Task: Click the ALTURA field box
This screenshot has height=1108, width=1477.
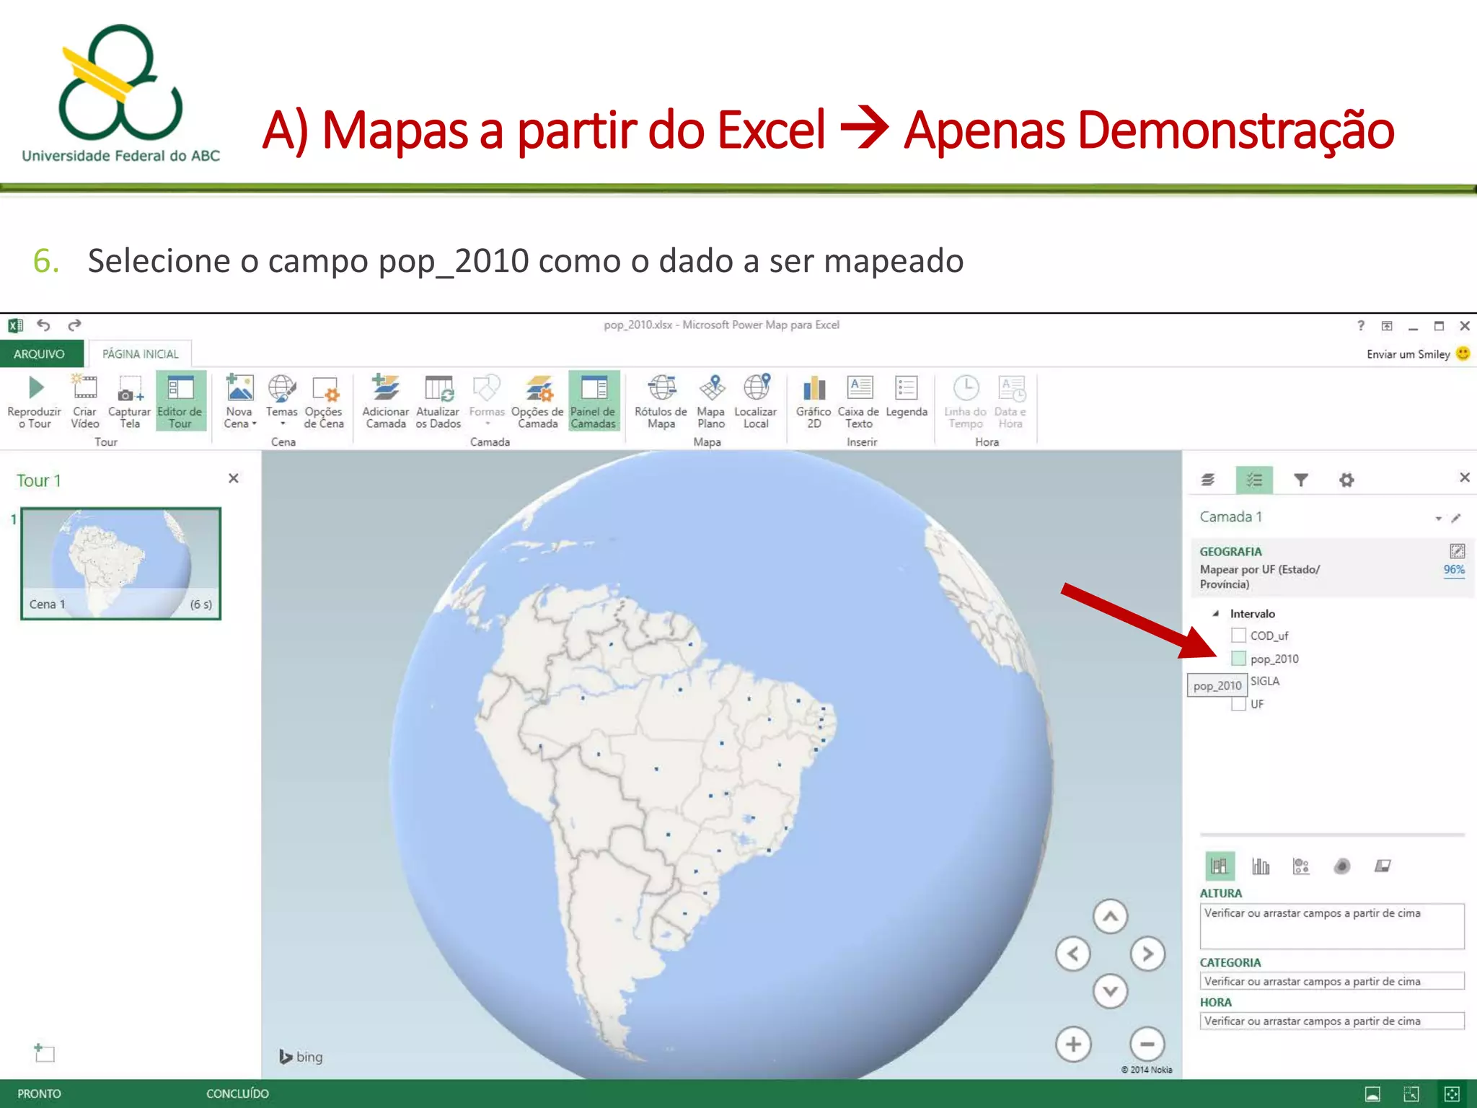Action: pos(1332,926)
